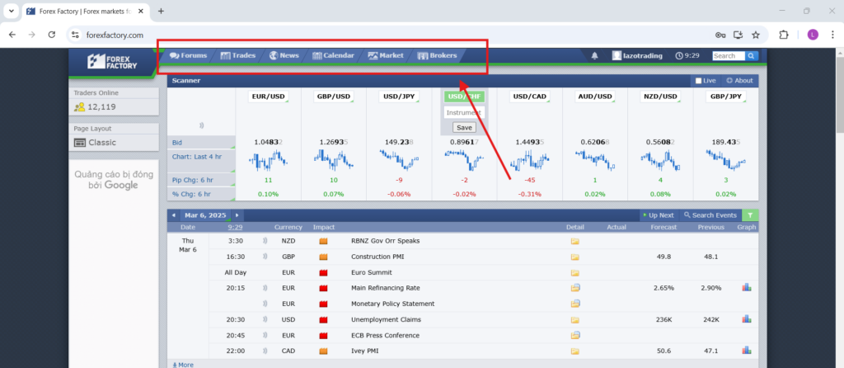Select the USD/CAD instrument box
The height and width of the screenshot is (368, 844).
530,97
